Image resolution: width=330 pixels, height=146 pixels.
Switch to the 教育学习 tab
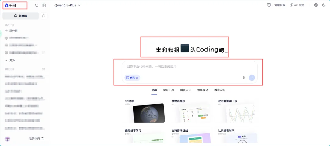coord(220,90)
